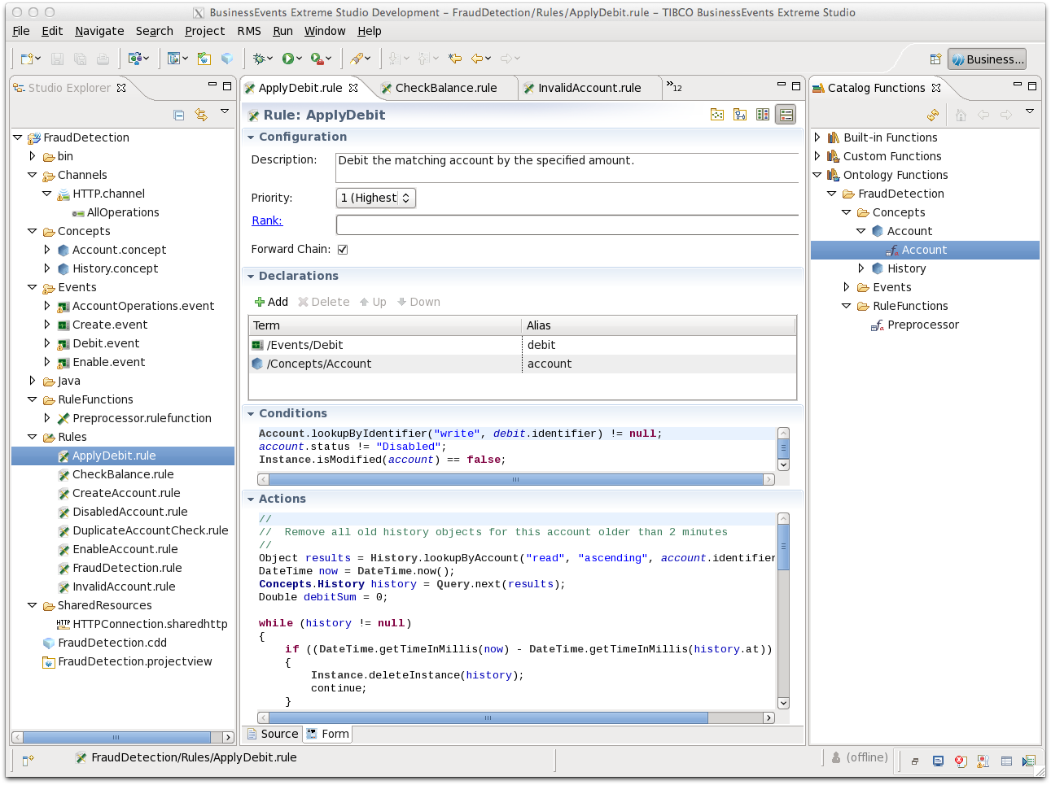Open the File menu
Image resolution: width=1051 pixels, height=785 pixels.
point(21,31)
